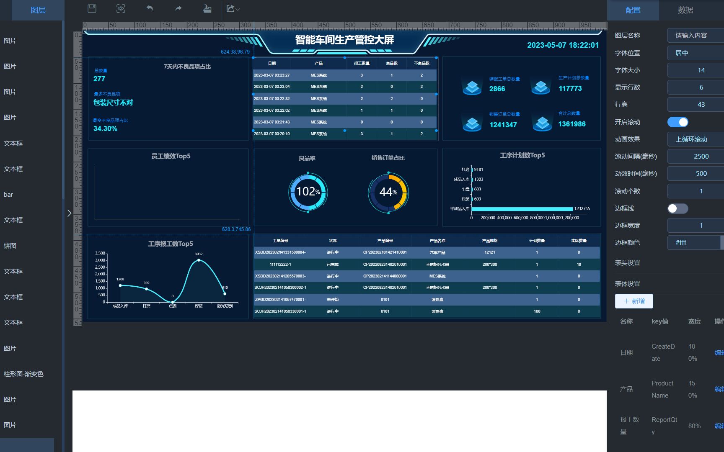The image size is (724, 452).
Task: Open the 字体位置 dropdown showing 居中
Action: tap(696, 53)
